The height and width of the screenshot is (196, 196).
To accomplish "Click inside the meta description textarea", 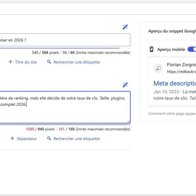I will (x=65, y=107).
